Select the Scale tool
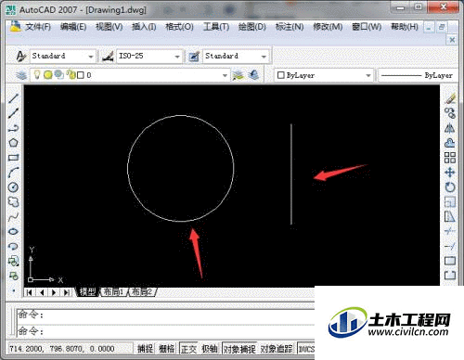This screenshot has width=464, height=360. pyautogui.click(x=450, y=202)
